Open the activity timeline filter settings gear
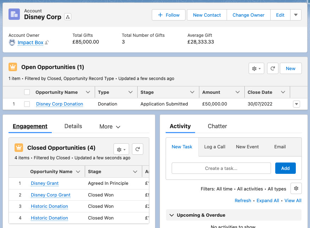Screen dimensions: 310x228 tap(296, 188)
